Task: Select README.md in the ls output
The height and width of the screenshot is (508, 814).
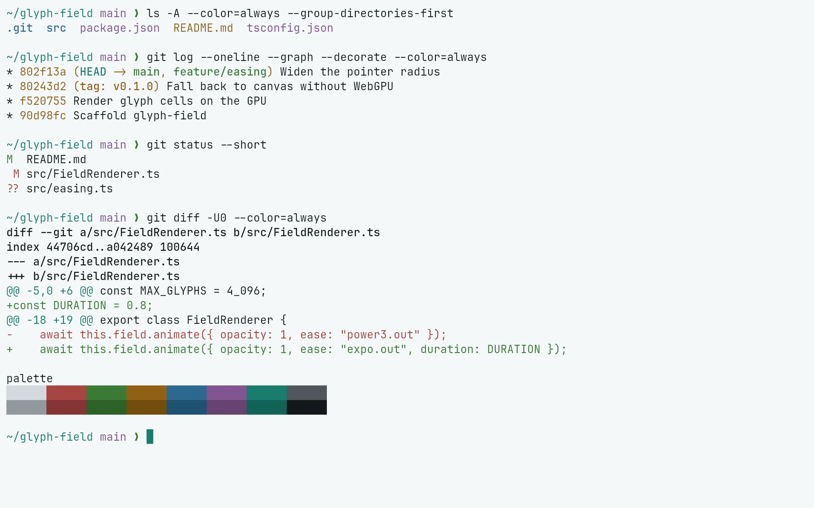Action: coord(203,28)
